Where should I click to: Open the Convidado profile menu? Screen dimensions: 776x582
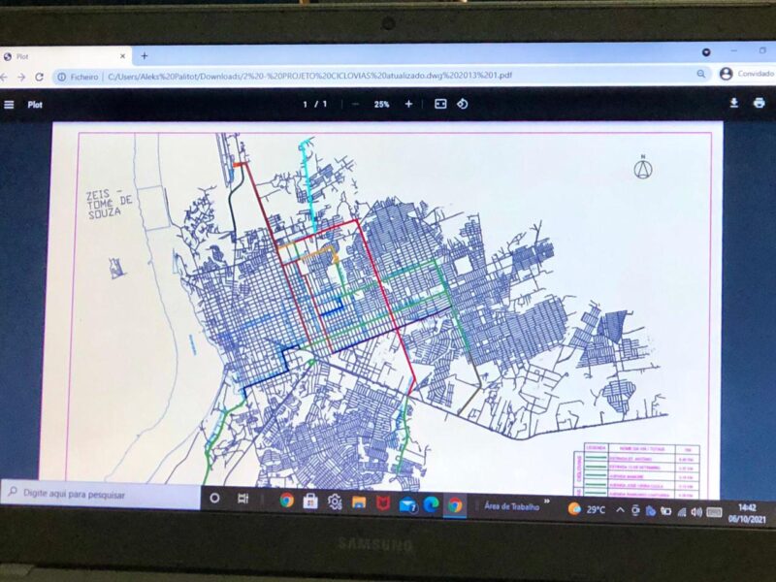point(747,74)
